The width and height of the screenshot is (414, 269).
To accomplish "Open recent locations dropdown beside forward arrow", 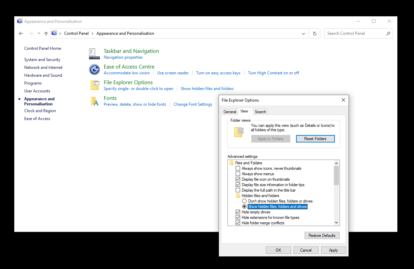I will (39, 33).
